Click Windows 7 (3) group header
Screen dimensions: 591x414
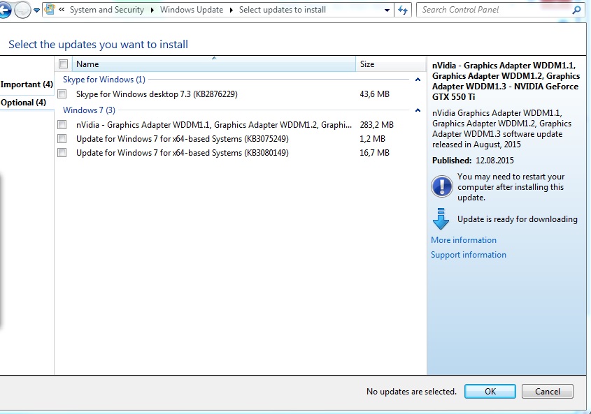click(x=89, y=110)
